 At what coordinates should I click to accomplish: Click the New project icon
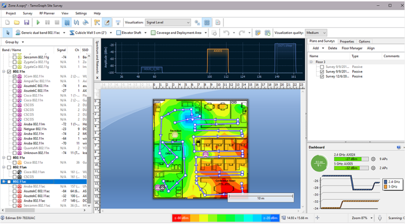(7, 22)
